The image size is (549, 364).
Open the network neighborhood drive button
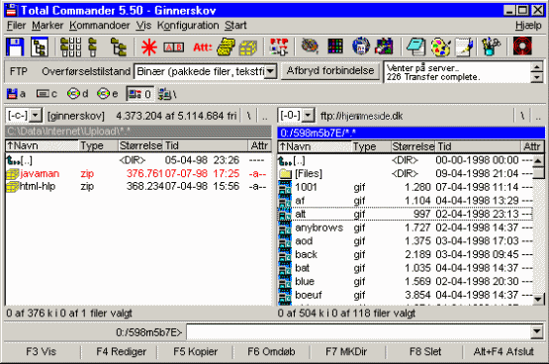click(167, 94)
